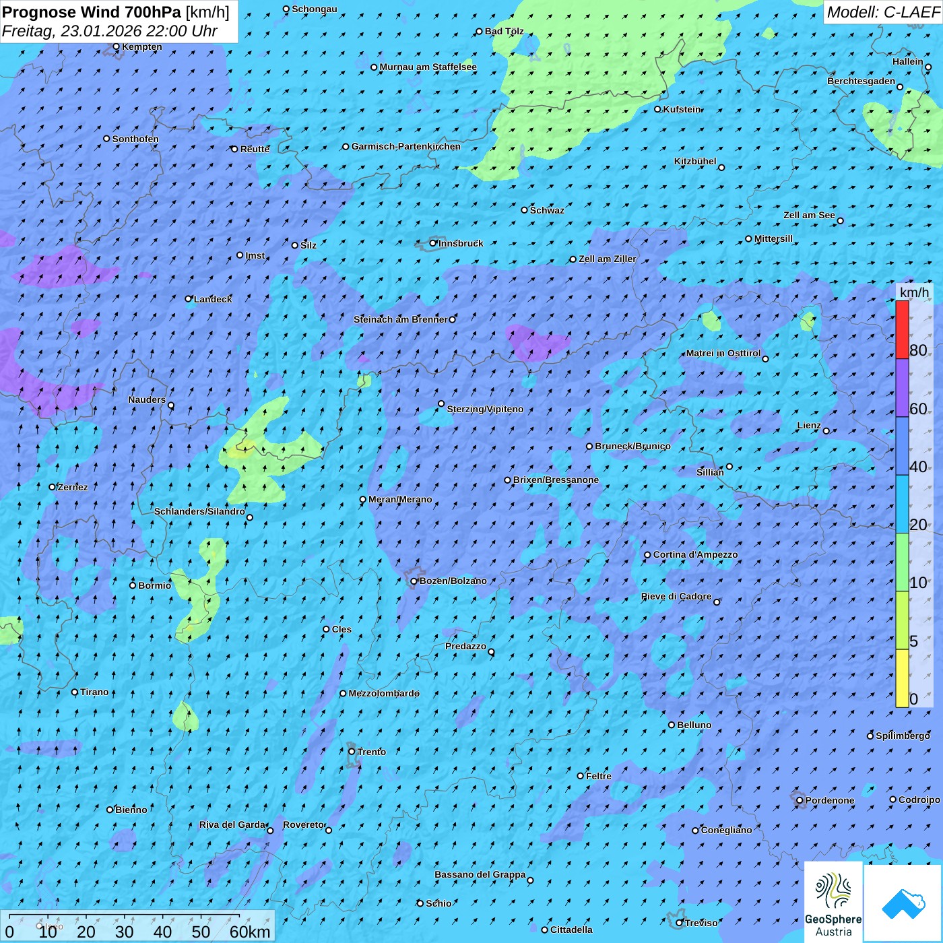Image resolution: width=943 pixels, height=943 pixels.
Task: Click the light green 10 km/h legend color
Action: pos(902,562)
